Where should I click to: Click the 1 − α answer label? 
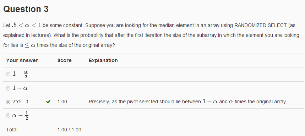coord(20,88)
